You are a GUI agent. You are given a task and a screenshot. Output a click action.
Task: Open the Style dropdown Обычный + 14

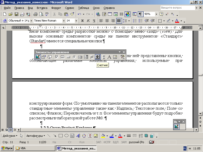[31, 21]
